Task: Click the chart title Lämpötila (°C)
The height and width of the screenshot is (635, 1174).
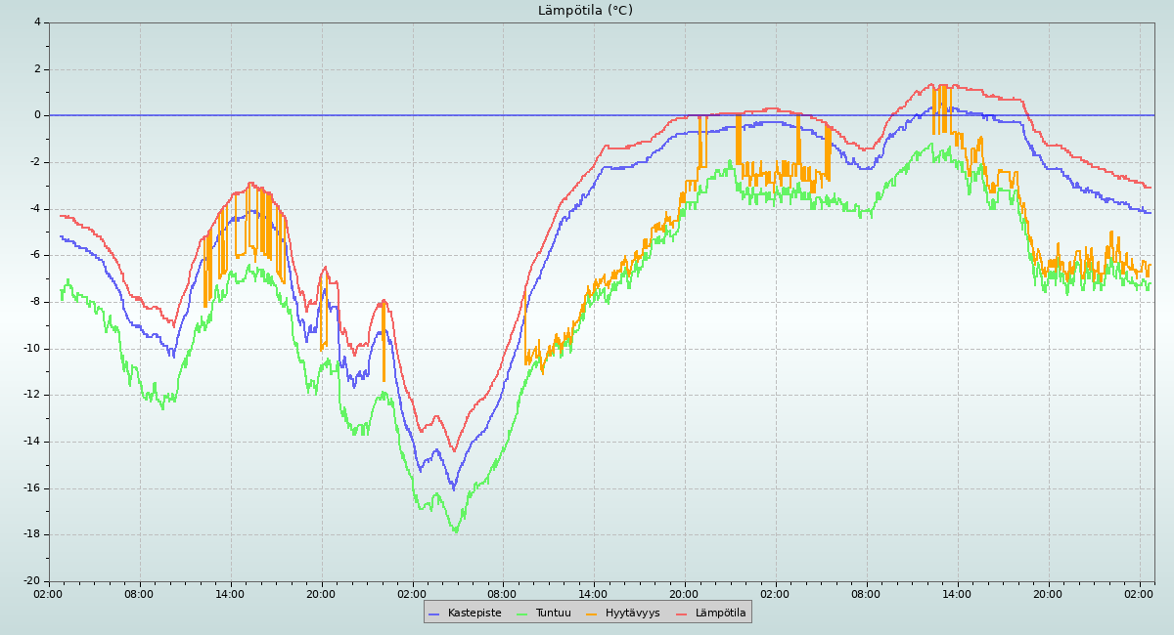Action: pyautogui.click(x=585, y=11)
